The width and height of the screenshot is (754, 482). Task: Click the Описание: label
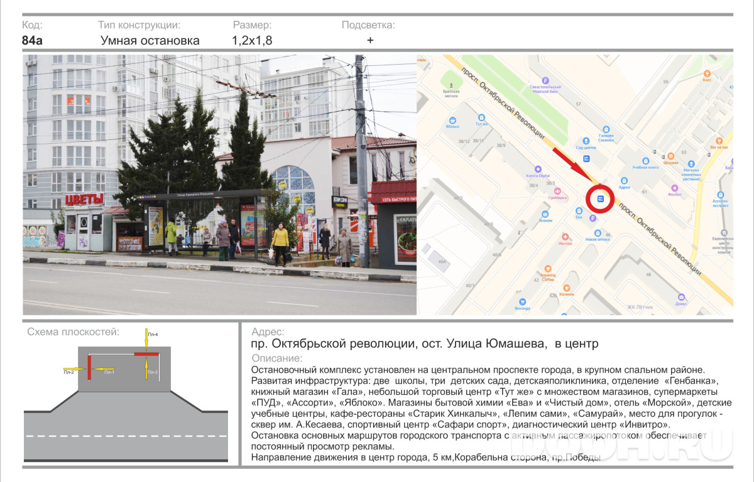276,358
